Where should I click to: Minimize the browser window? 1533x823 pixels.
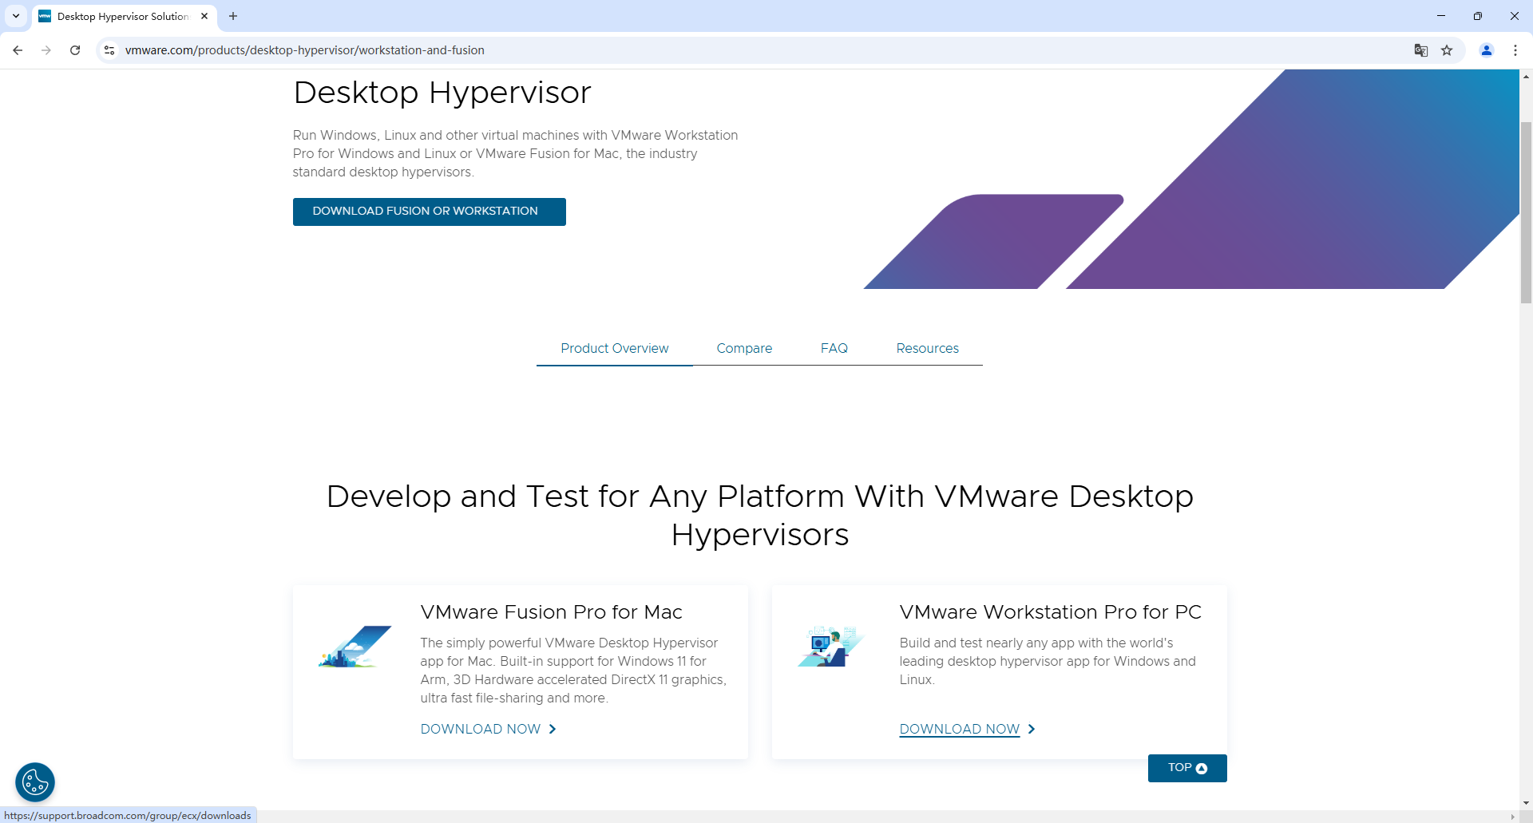pos(1441,16)
